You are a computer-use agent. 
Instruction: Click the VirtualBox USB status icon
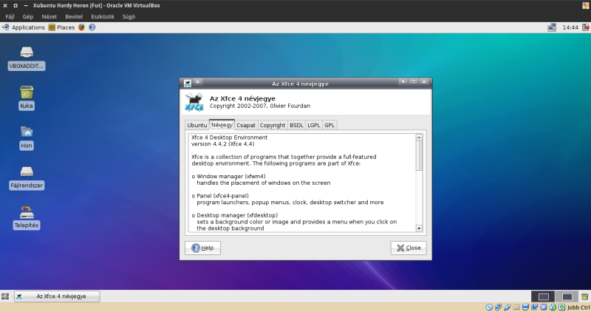(508, 307)
